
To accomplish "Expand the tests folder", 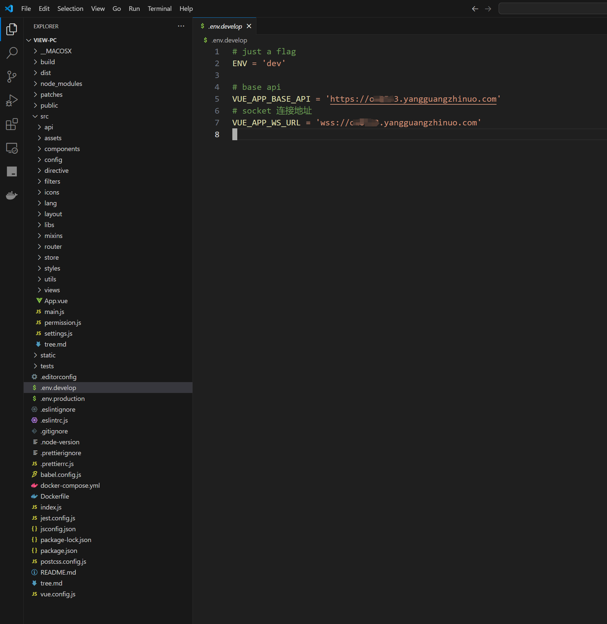I will pyautogui.click(x=35, y=366).
